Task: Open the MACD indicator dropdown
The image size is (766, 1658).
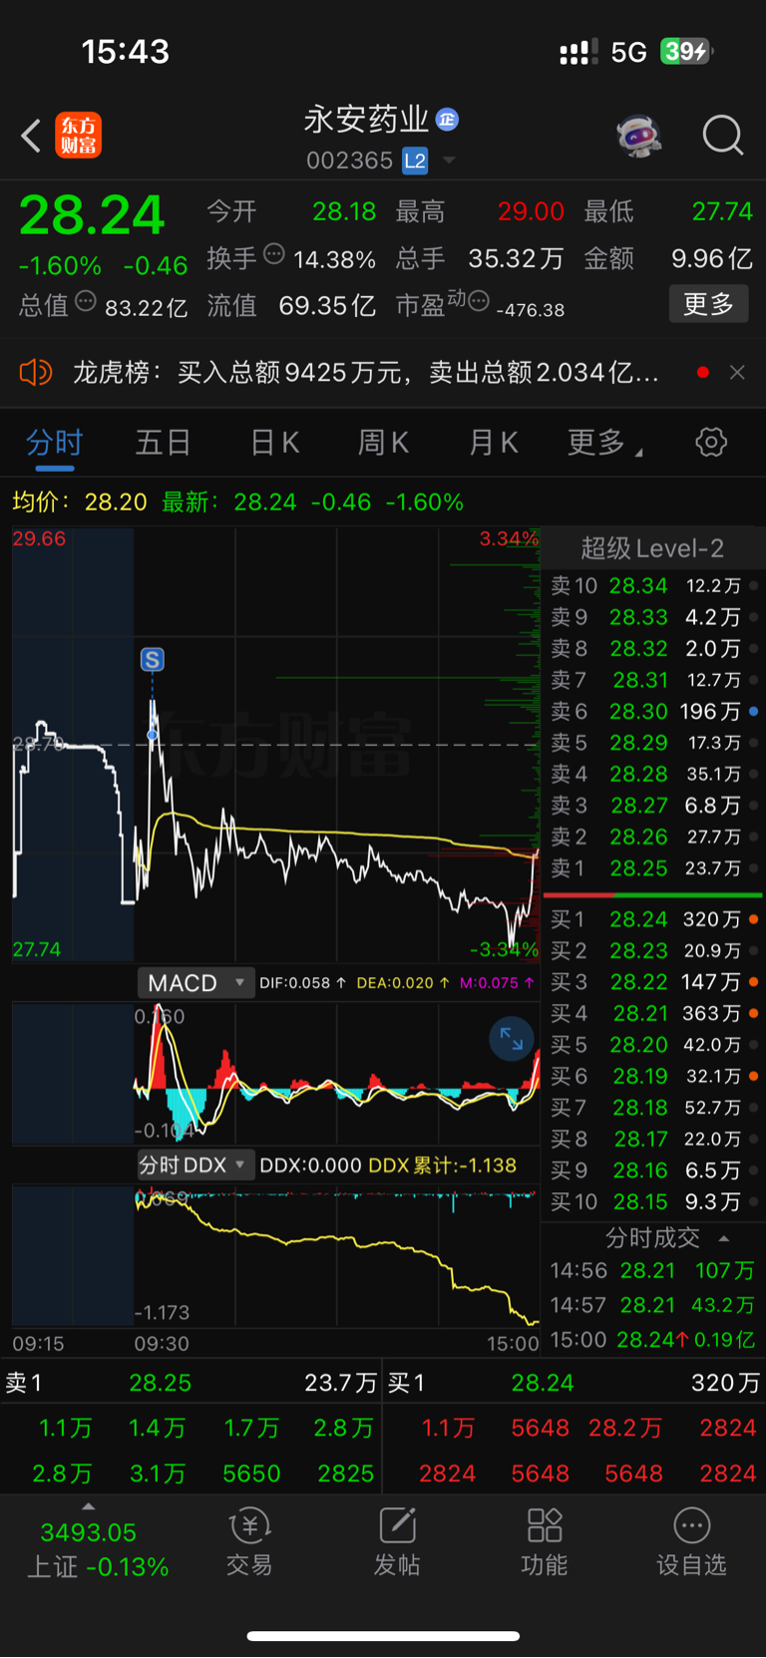Action: coord(194,983)
